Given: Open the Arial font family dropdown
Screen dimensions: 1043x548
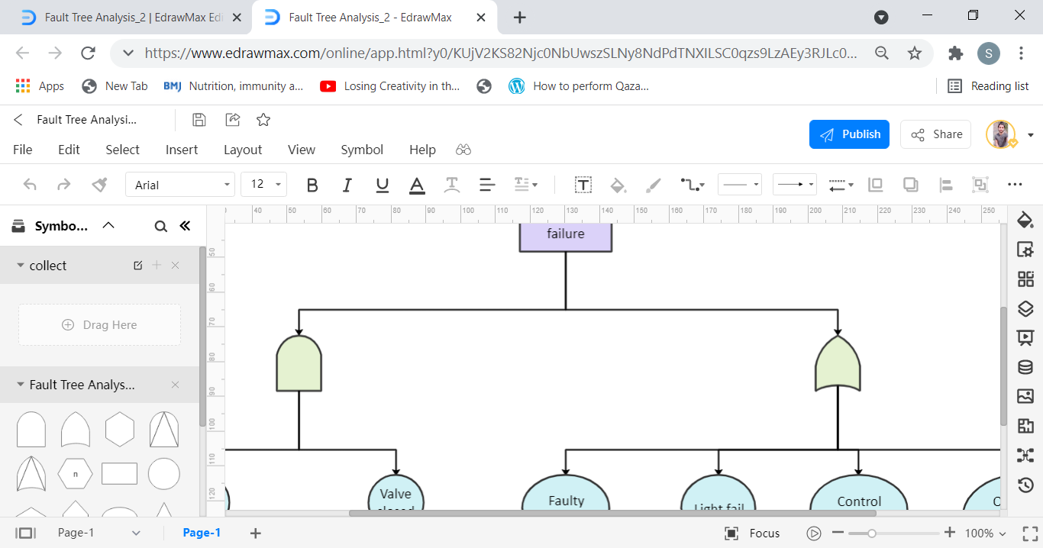Looking at the screenshot, I should coord(180,185).
